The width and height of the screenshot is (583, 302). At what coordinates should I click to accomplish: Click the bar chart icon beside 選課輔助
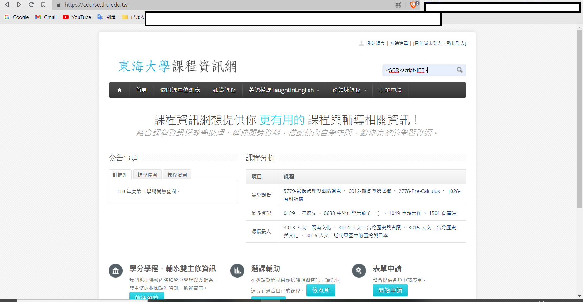coord(237,271)
